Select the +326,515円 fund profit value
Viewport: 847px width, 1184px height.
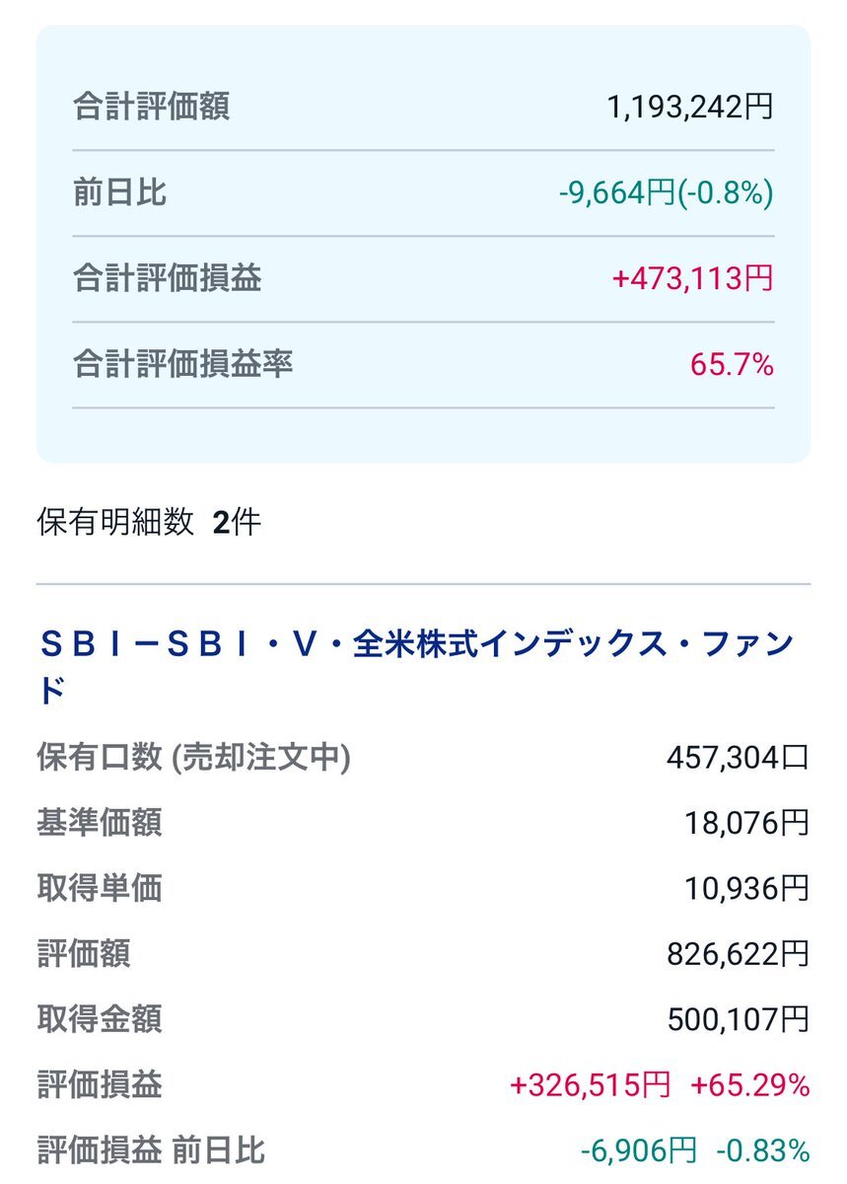pyautogui.click(x=591, y=1085)
